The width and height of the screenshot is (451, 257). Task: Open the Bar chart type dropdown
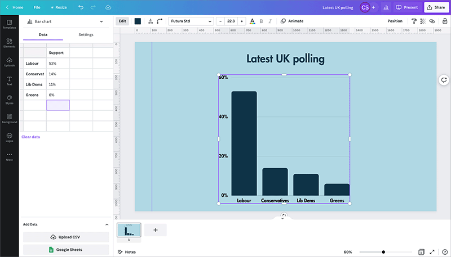pos(65,21)
